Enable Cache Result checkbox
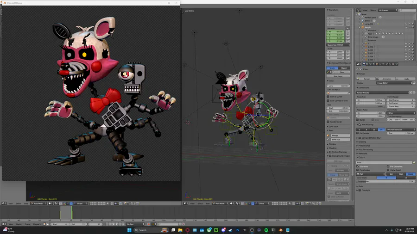The image size is (417, 234). [x=388, y=170]
